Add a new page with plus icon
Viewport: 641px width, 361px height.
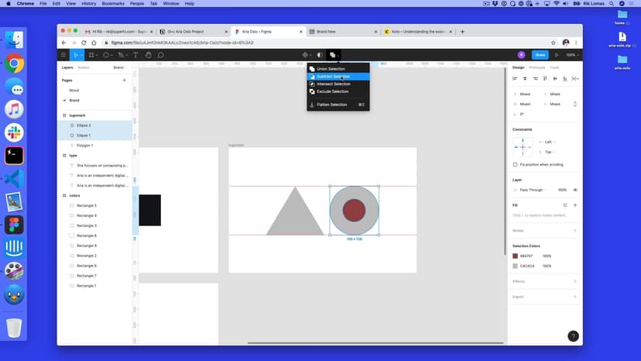click(x=124, y=80)
